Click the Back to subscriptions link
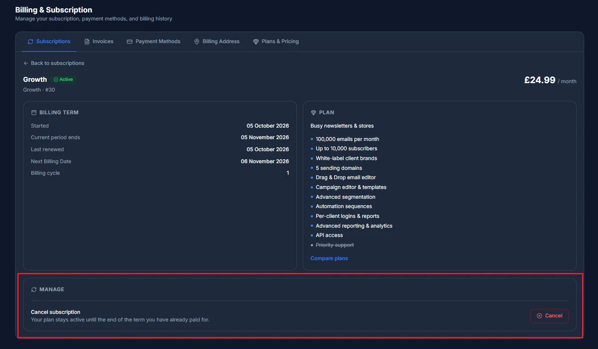This screenshot has width=598, height=349. point(54,63)
